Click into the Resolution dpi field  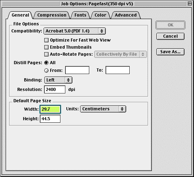pos(55,90)
